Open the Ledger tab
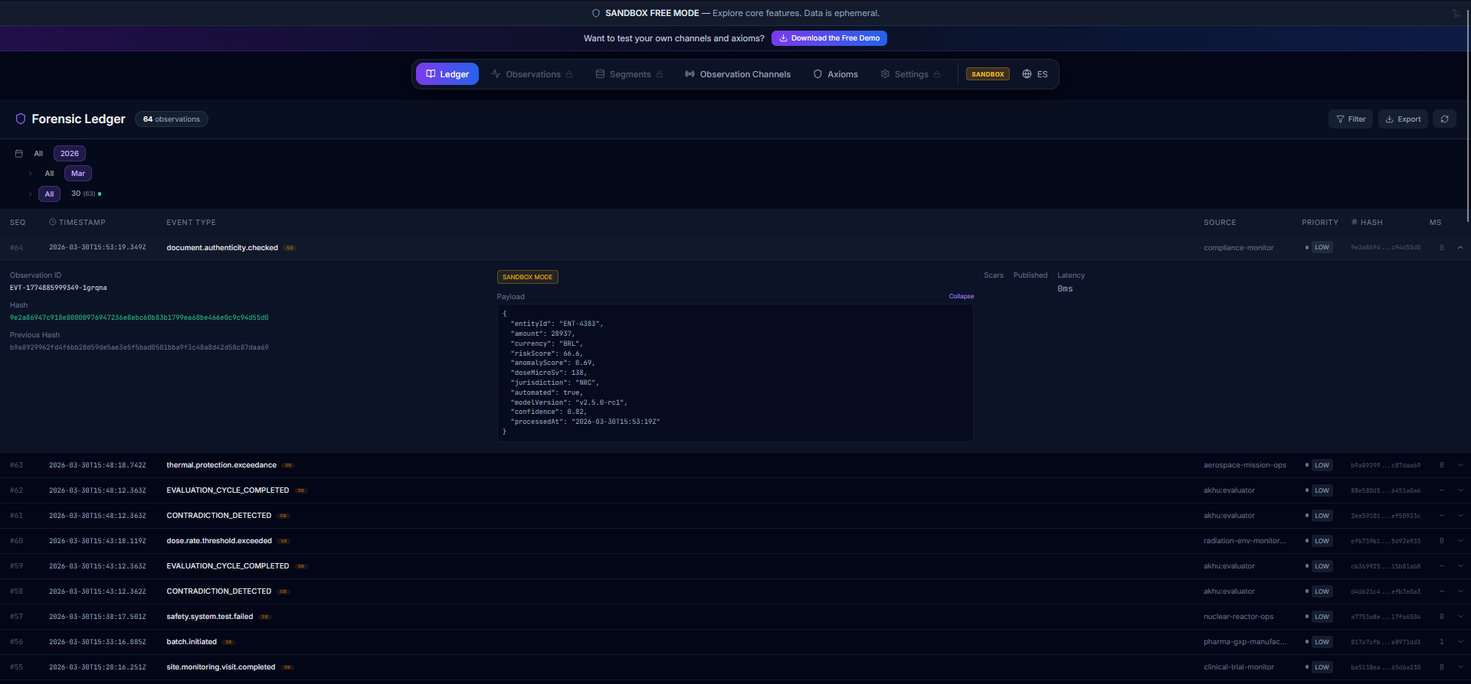 [447, 74]
